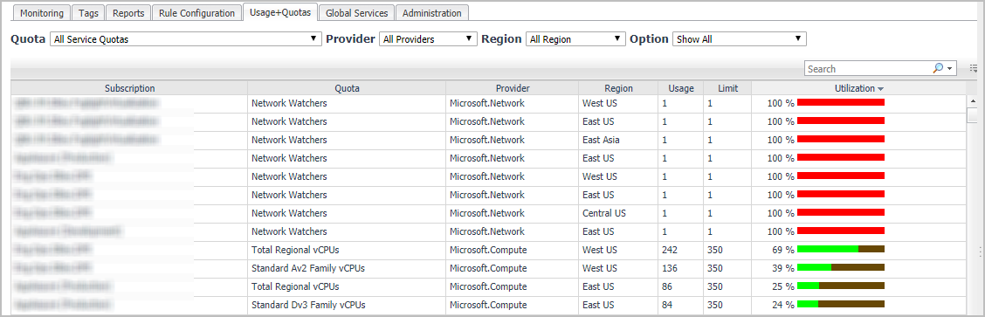985x317 pixels.
Task: Open the Provider dropdown
Action: (429, 39)
